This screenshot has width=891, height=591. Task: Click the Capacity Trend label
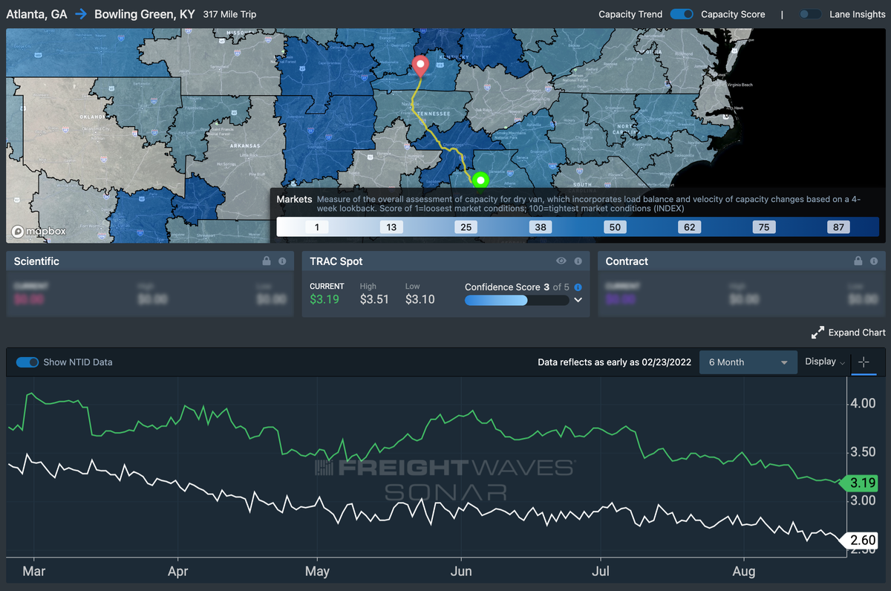pos(630,14)
